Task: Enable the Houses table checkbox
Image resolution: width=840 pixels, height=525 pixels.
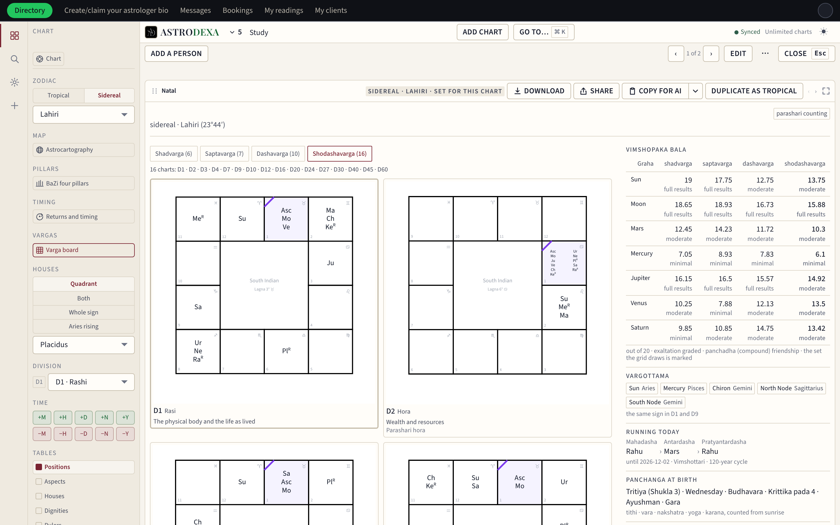Action: click(x=39, y=496)
